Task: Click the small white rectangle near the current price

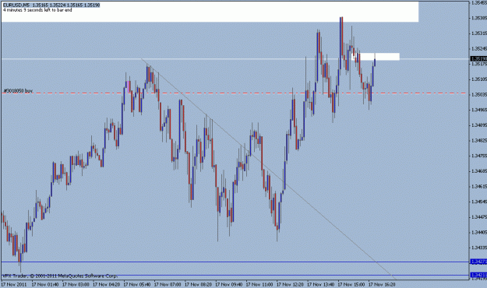Action: click(x=376, y=57)
